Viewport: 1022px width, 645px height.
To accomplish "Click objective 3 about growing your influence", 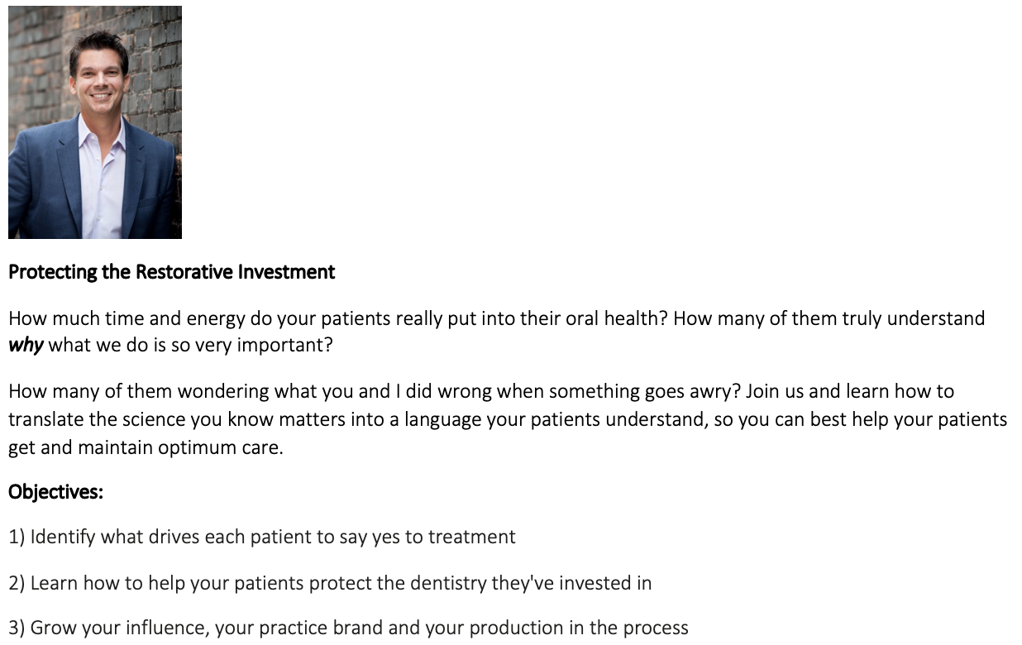I will [x=348, y=628].
